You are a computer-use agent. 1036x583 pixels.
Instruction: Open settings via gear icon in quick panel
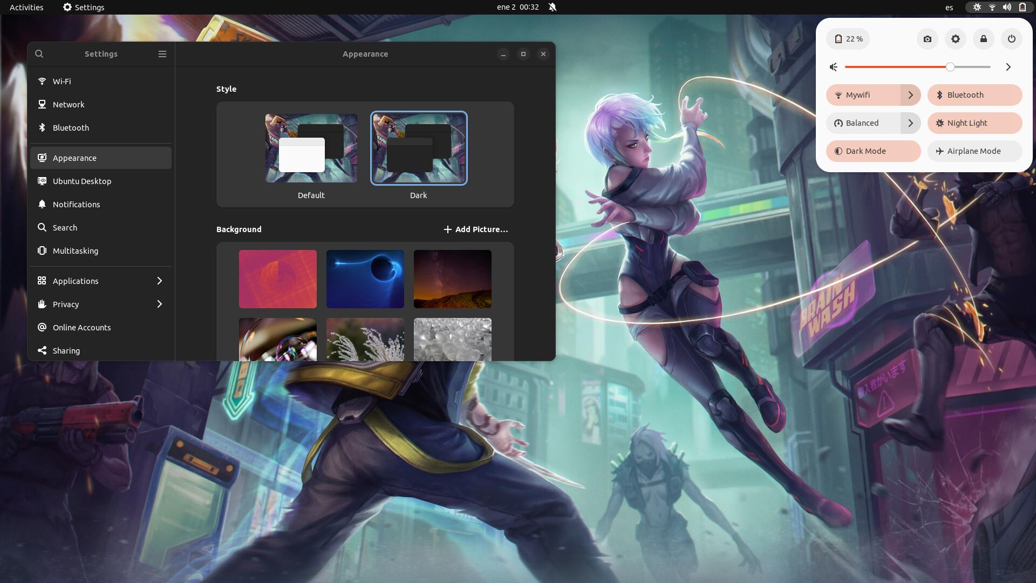click(x=956, y=39)
